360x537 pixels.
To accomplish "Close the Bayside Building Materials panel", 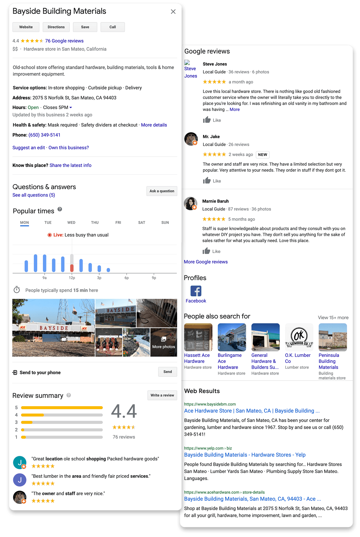I will (x=173, y=12).
